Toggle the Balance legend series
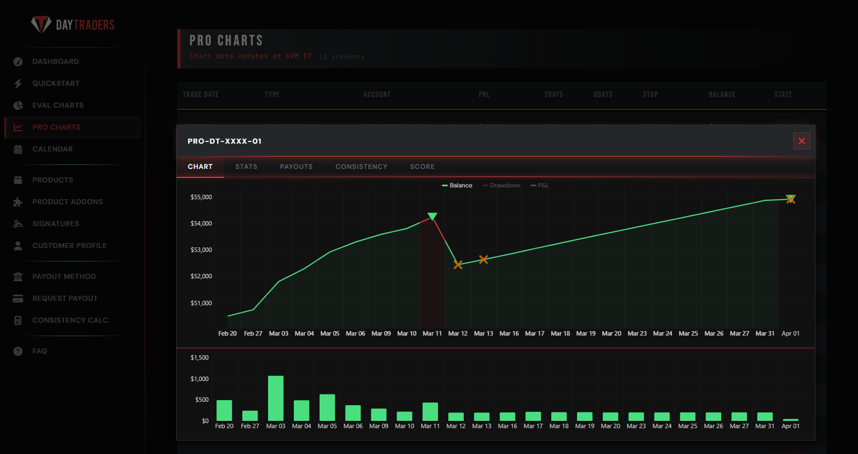858x454 pixels. coord(457,185)
